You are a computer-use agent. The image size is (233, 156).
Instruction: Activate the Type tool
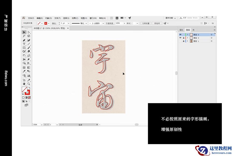click(24, 44)
